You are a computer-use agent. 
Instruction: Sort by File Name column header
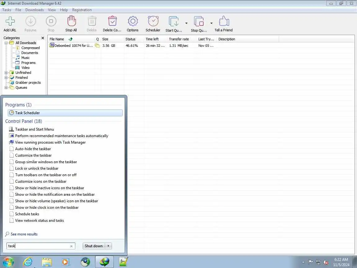[x=71, y=39]
